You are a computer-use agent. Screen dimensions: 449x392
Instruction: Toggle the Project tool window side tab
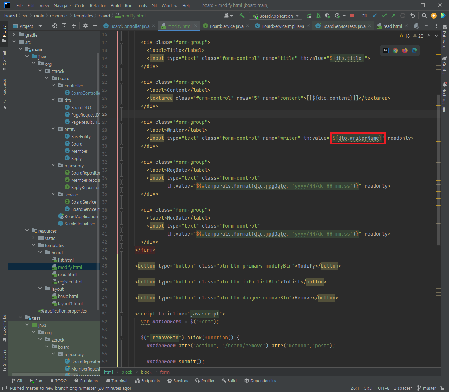pos(4,33)
